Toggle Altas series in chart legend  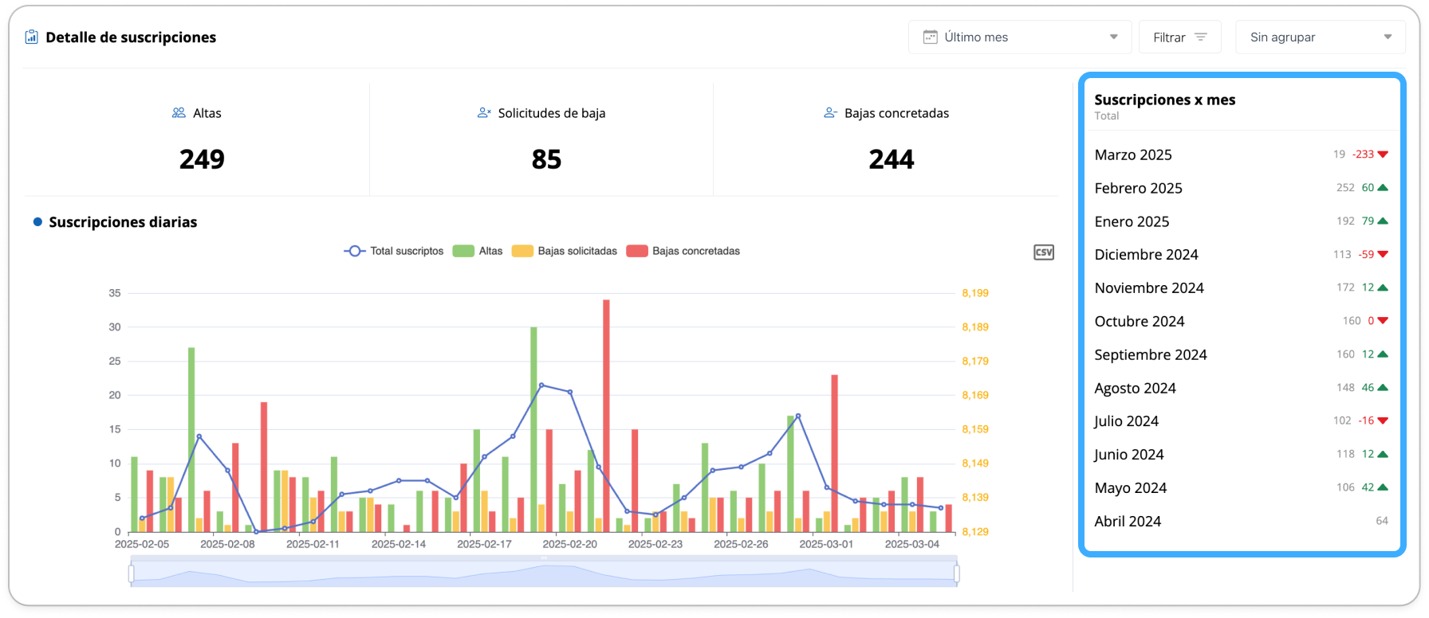(x=478, y=251)
